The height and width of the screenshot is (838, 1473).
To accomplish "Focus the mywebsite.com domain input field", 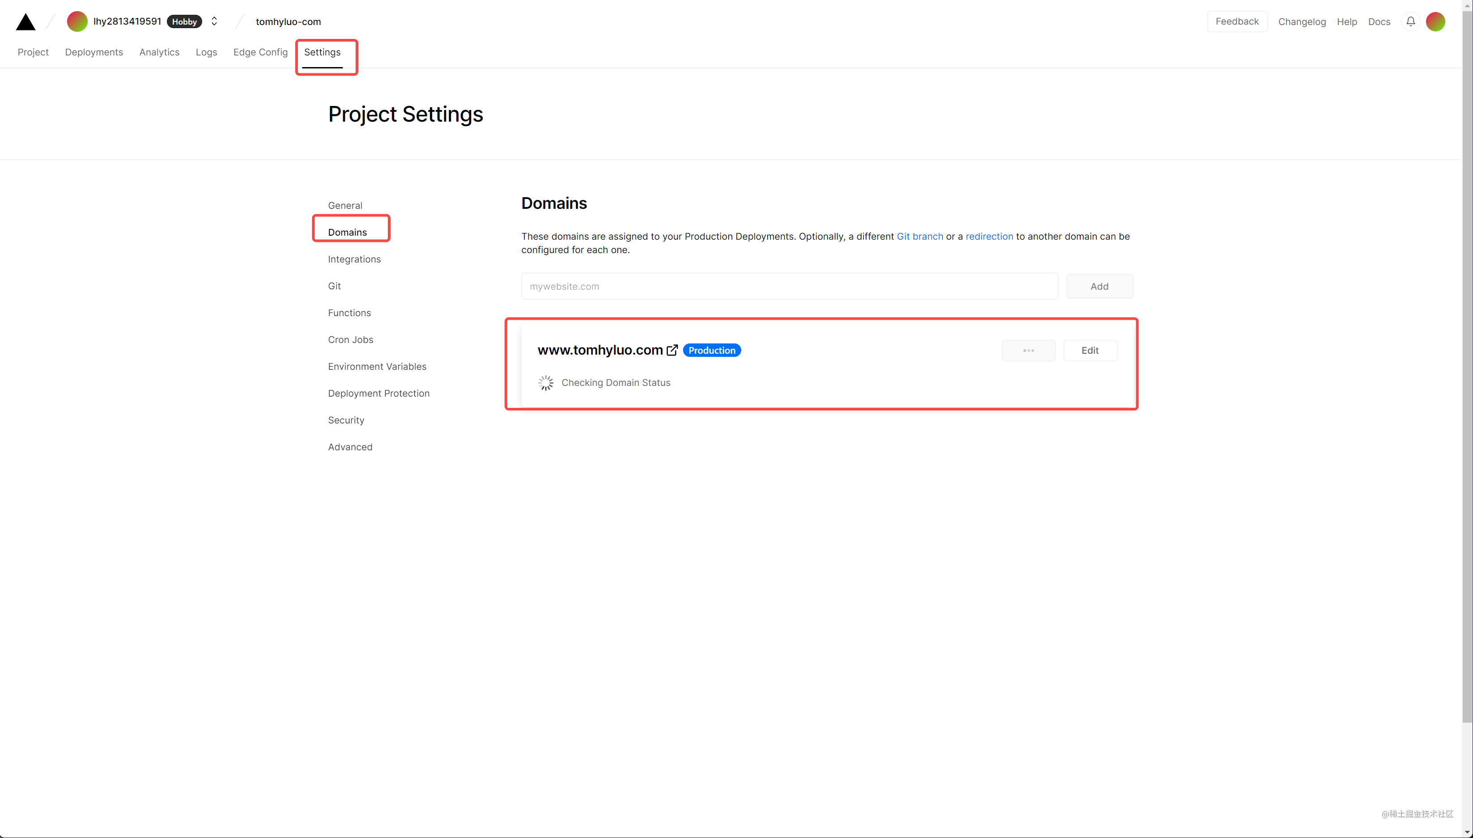I will coord(789,286).
